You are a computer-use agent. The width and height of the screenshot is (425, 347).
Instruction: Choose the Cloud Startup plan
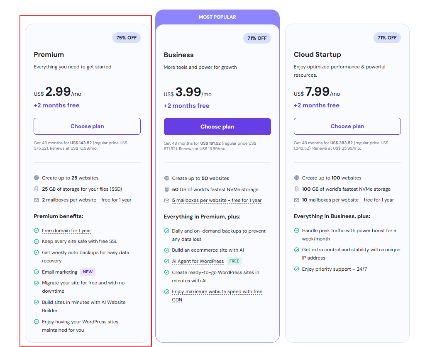point(347,126)
